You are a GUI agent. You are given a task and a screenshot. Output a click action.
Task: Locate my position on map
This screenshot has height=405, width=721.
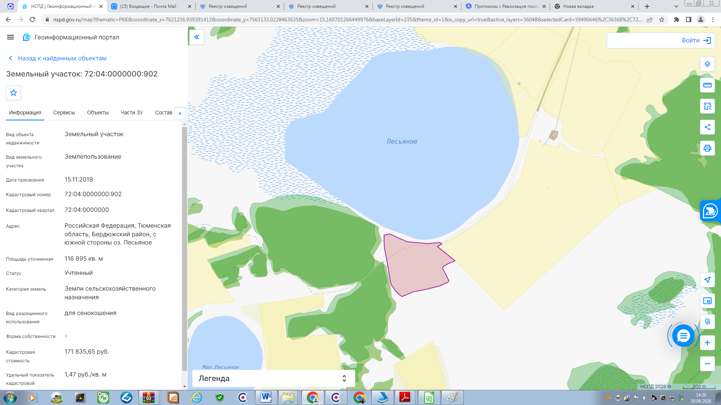pyautogui.click(x=707, y=280)
